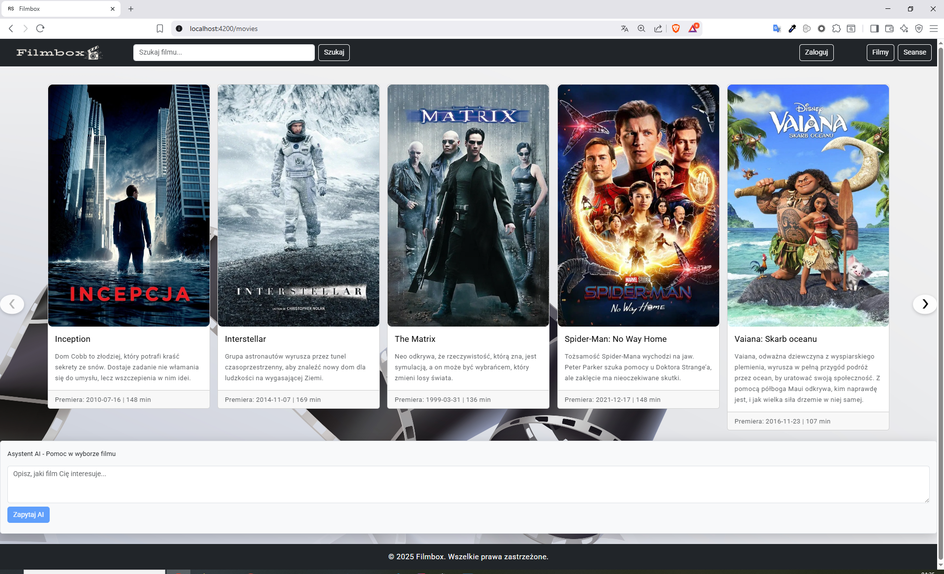Open the Brave Shields lion icon
Screen dimensions: 944x574
pos(676,29)
